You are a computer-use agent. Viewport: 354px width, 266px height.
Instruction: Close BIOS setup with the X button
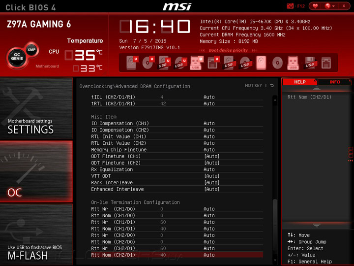point(344,6)
